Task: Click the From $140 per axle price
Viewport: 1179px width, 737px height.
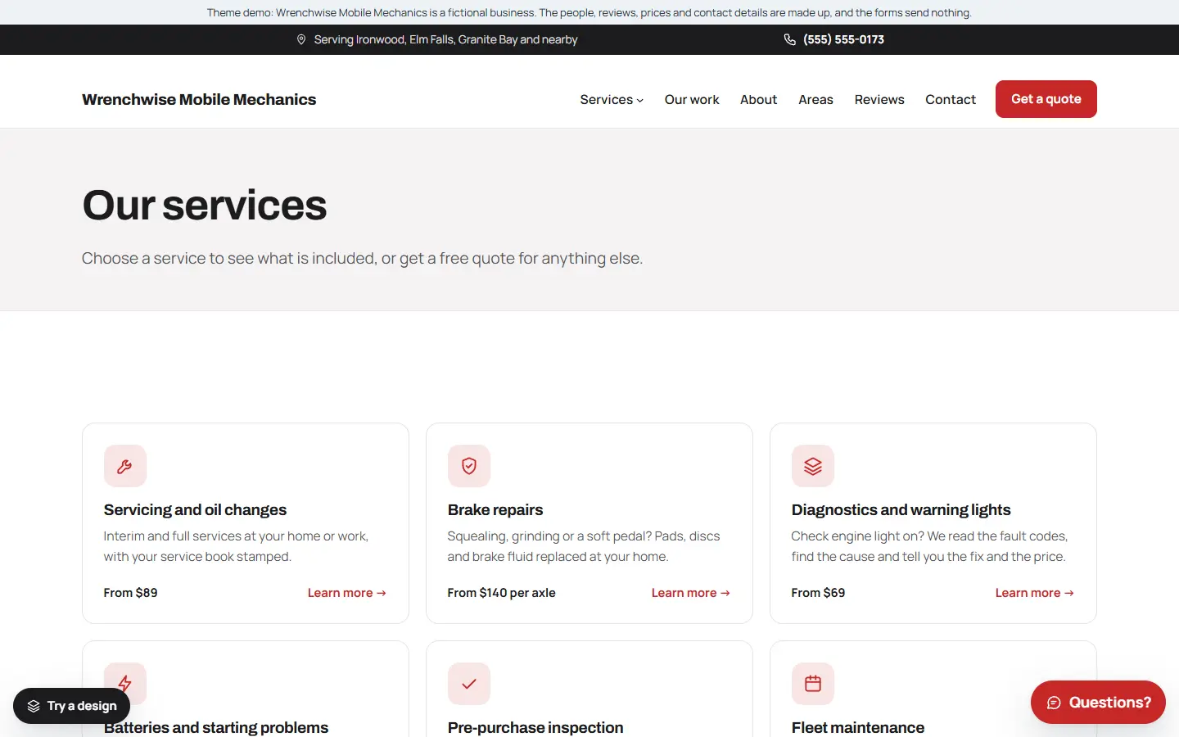Action: (502, 593)
